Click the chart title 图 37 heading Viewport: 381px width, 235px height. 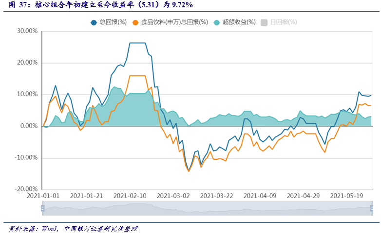coord(100,4)
